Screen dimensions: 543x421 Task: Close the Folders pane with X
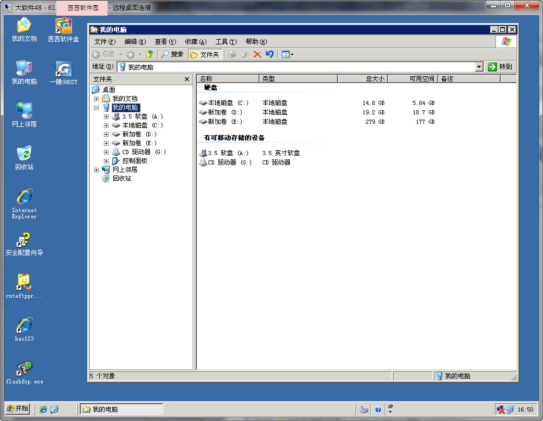coord(187,79)
